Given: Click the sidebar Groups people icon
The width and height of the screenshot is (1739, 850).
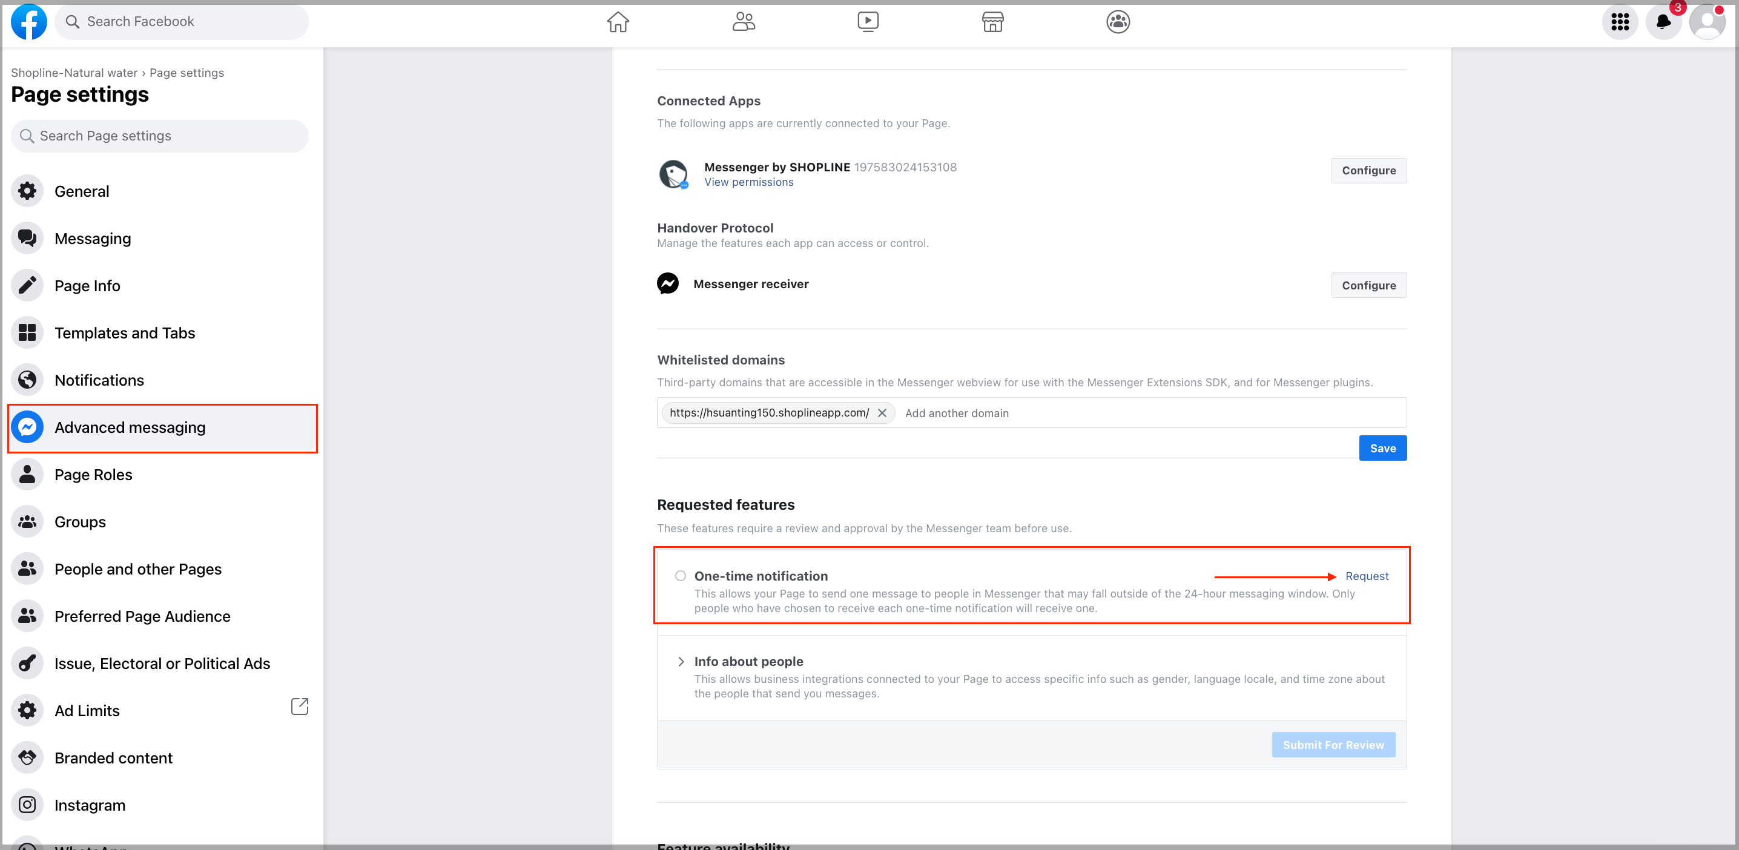Looking at the screenshot, I should click(27, 522).
